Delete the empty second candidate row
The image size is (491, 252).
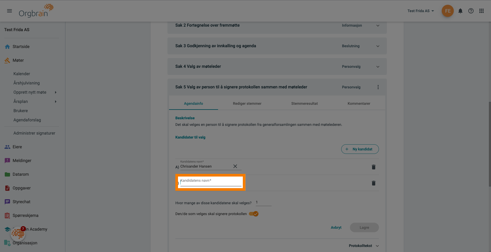point(373,183)
